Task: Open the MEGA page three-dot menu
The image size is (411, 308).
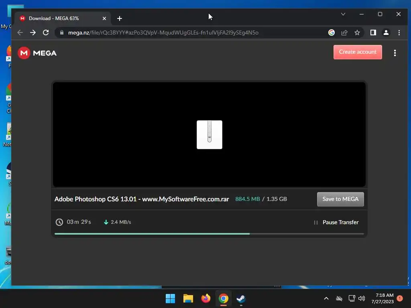Action: point(395,53)
